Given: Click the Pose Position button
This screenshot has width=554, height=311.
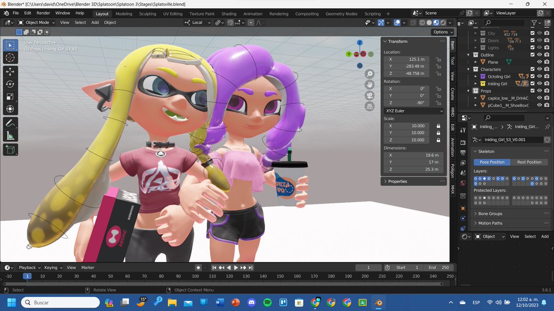Looking at the screenshot, I should point(492,162).
